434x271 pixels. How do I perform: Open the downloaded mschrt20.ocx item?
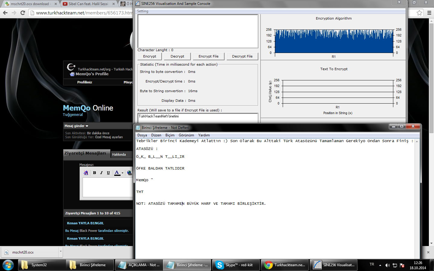coord(30,252)
